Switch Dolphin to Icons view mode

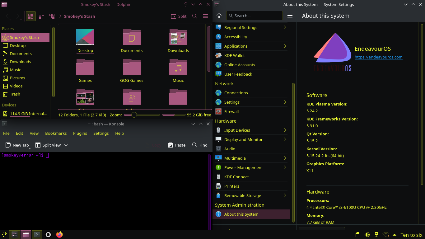(31, 16)
